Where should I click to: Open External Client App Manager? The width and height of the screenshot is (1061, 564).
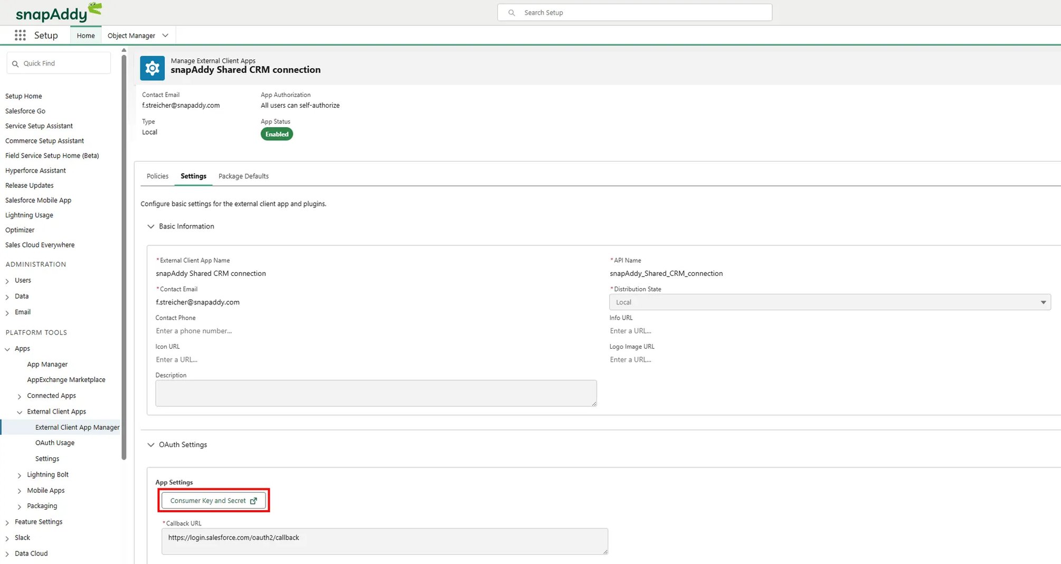[x=78, y=427]
